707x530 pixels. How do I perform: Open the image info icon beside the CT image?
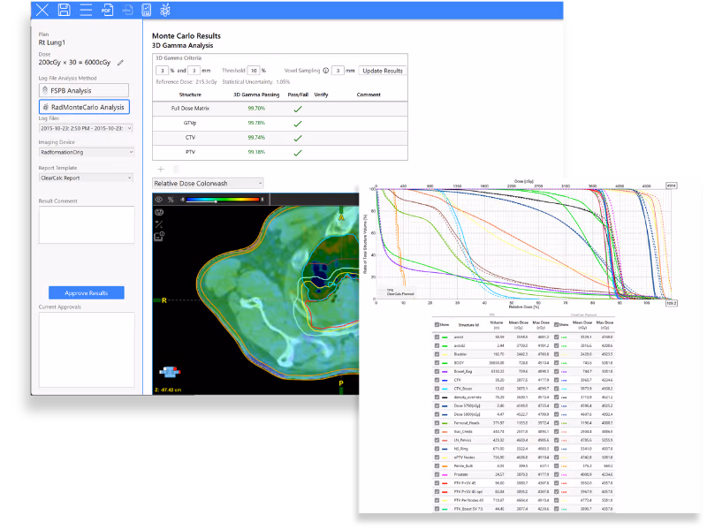click(159, 236)
